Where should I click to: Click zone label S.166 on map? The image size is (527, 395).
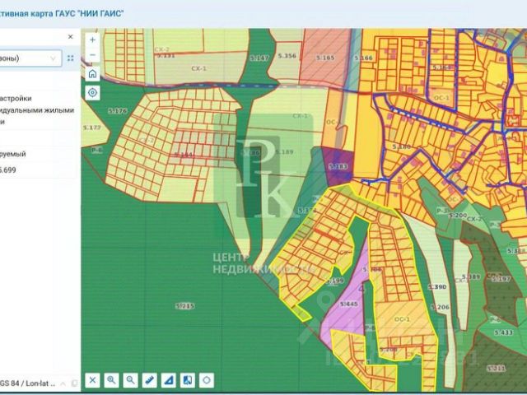[363, 58]
